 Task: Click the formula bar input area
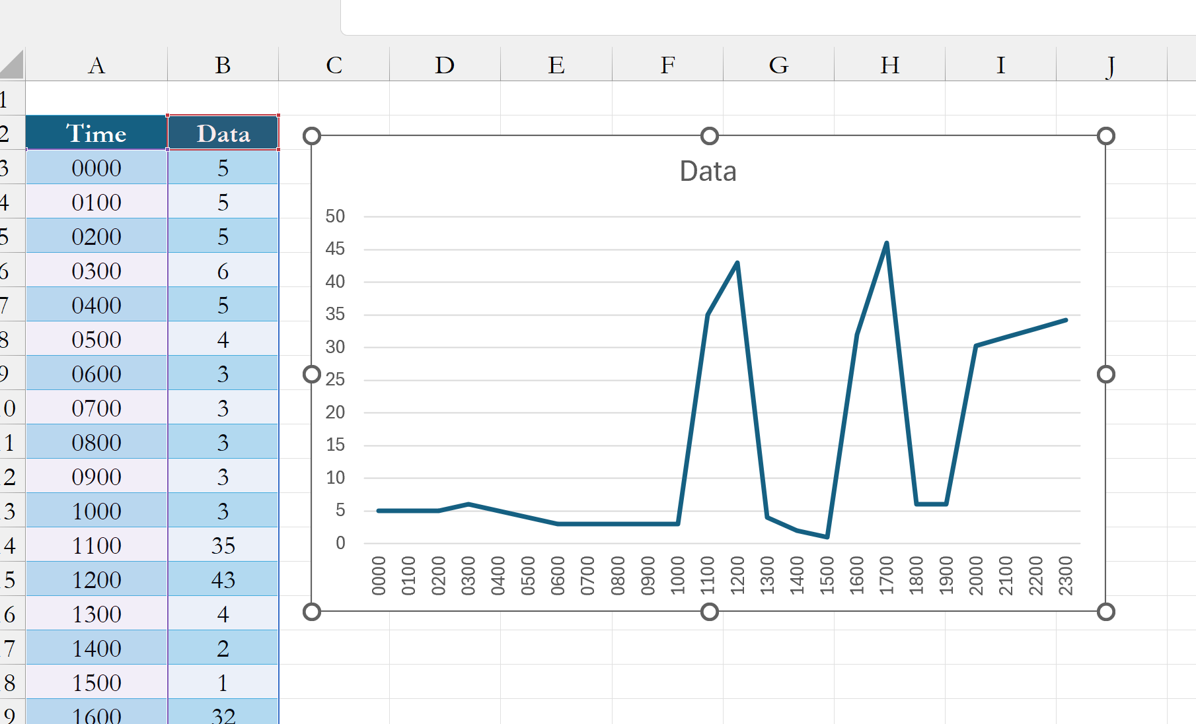pyautogui.click(x=768, y=17)
